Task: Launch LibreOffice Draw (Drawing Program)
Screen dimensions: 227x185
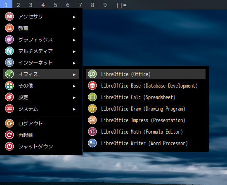Action: (146, 109)
